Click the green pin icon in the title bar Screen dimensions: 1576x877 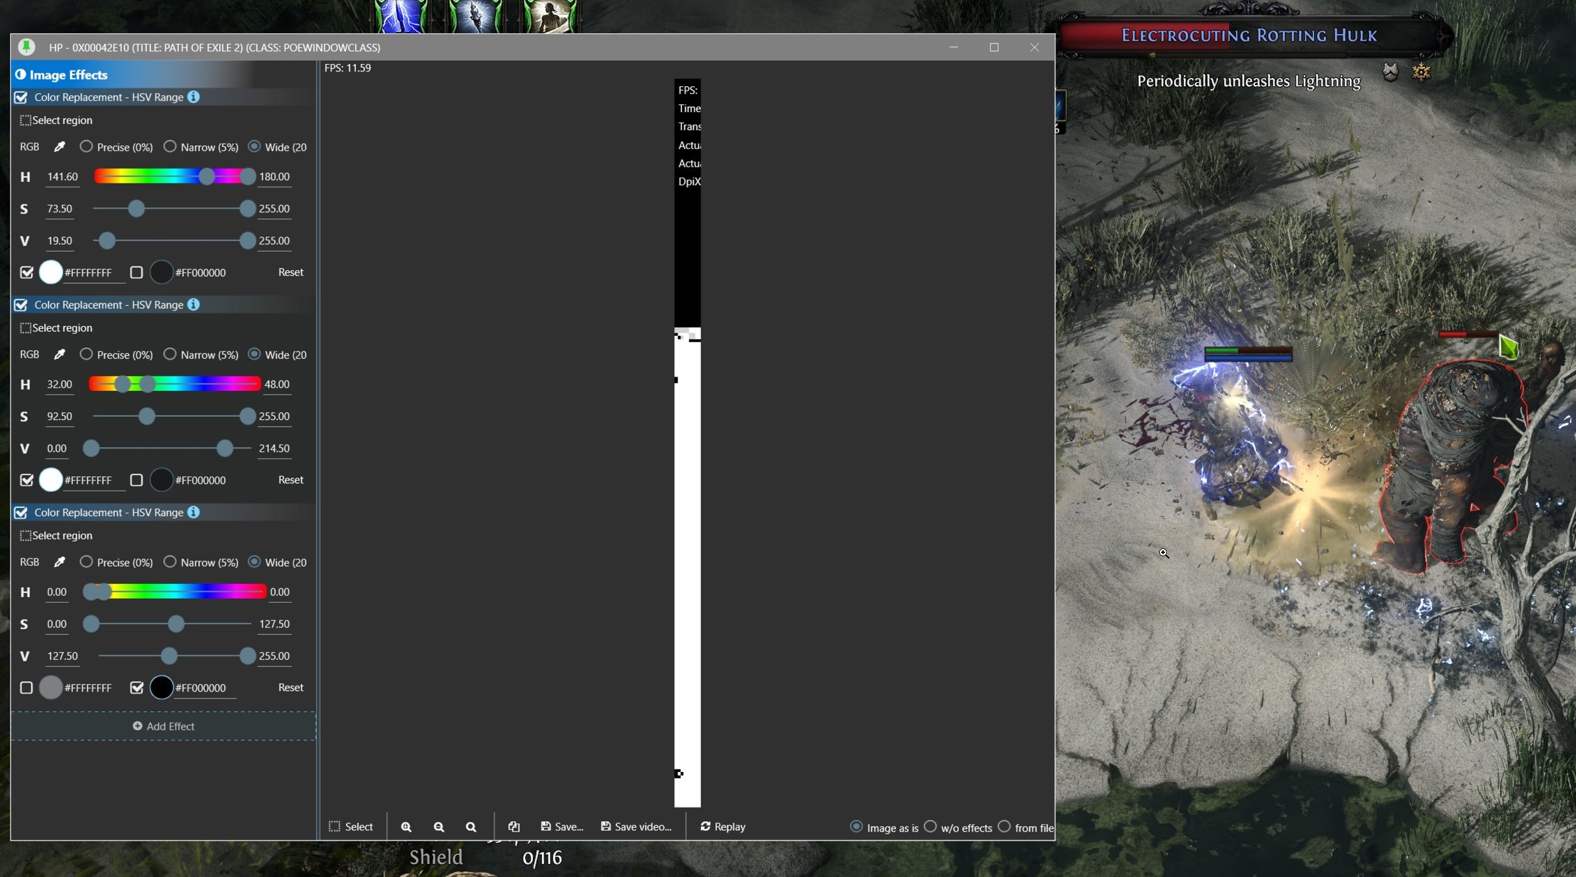(27, 47)
